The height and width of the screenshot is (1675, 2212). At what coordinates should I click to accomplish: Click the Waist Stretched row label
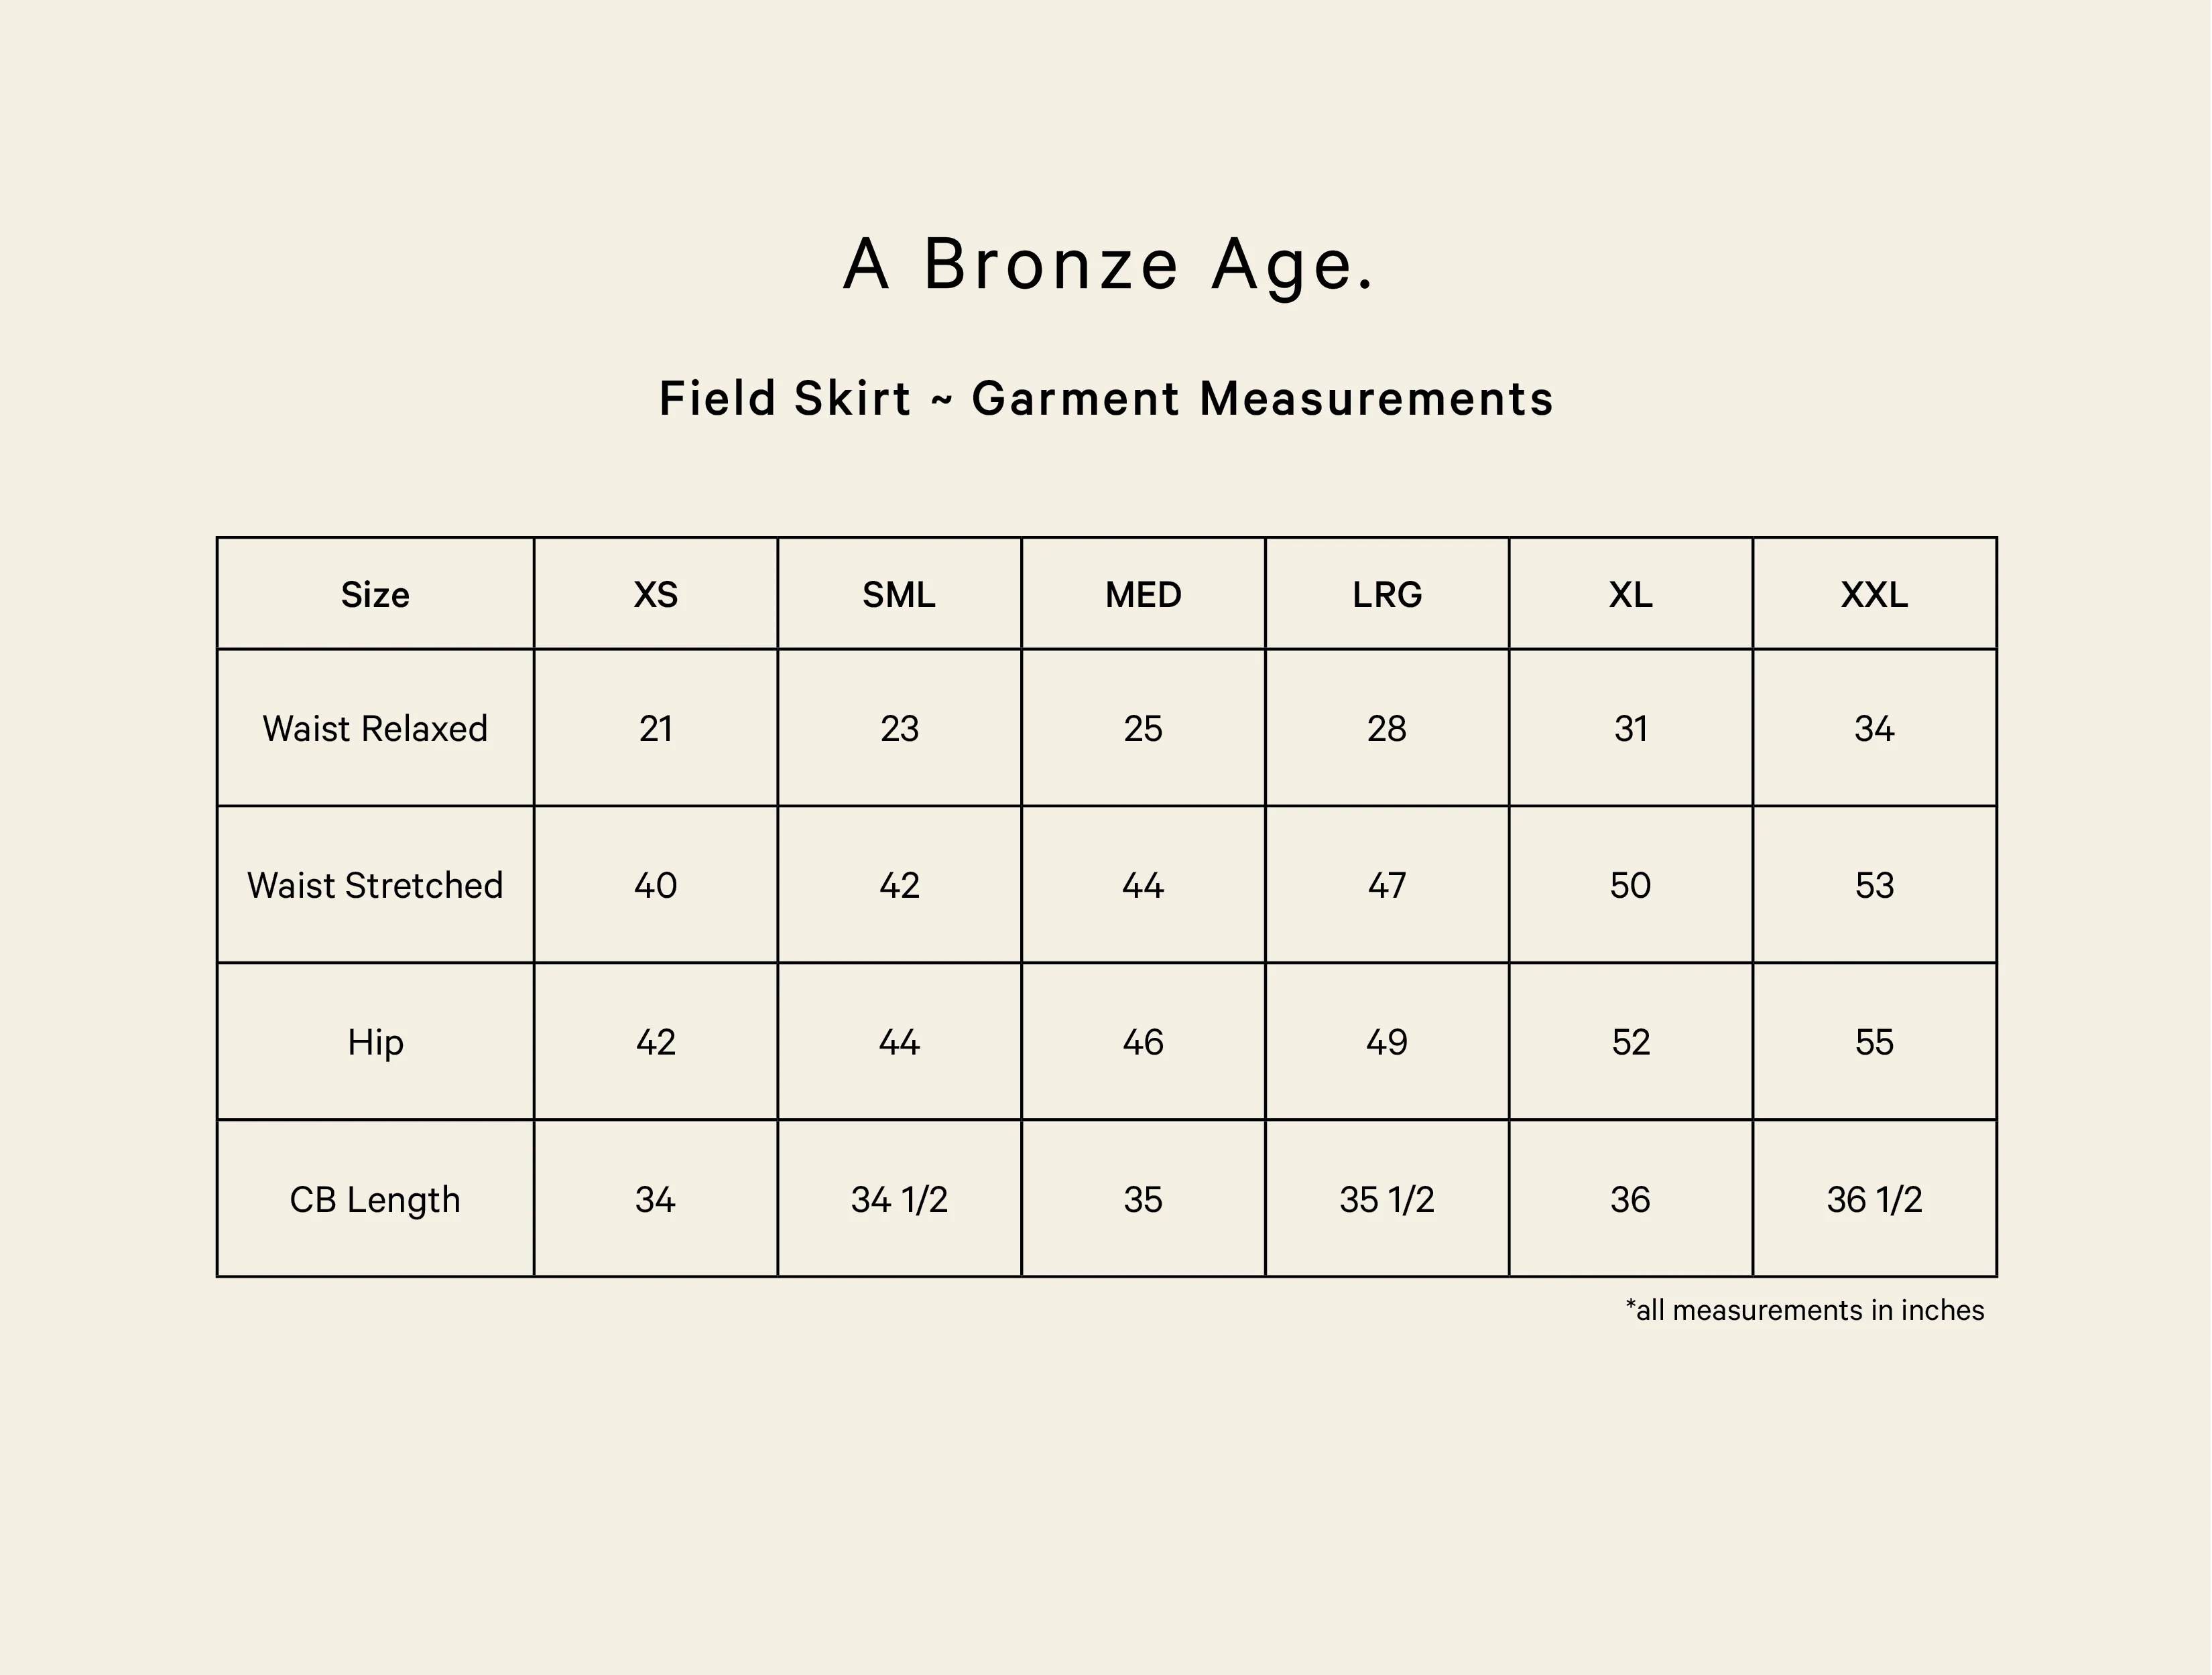point(375,886)
